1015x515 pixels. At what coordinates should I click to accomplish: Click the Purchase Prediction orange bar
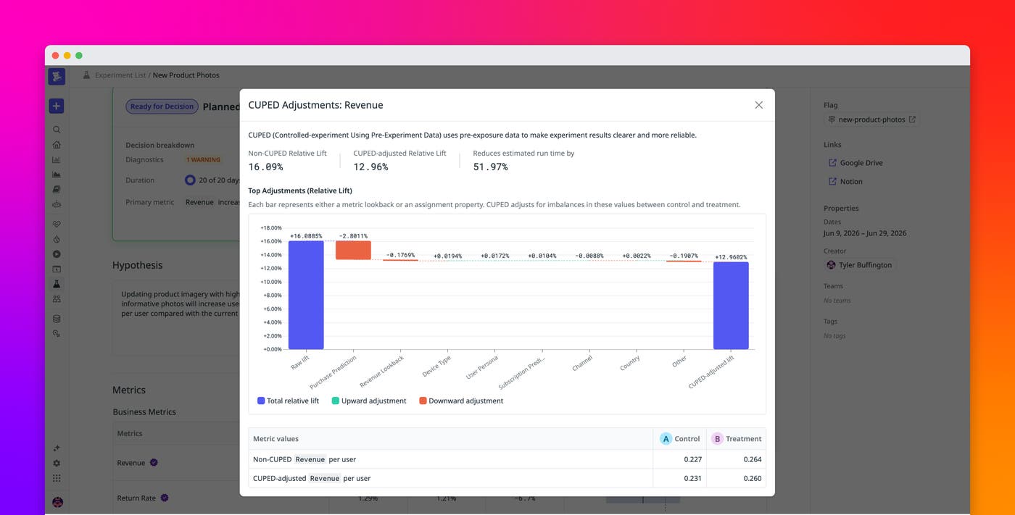pos(353,251)
